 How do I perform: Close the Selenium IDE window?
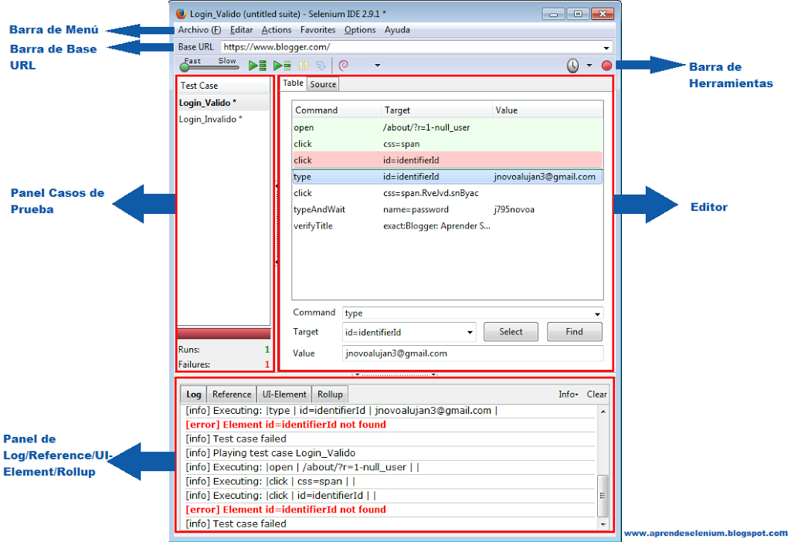[x=603, y=14]
